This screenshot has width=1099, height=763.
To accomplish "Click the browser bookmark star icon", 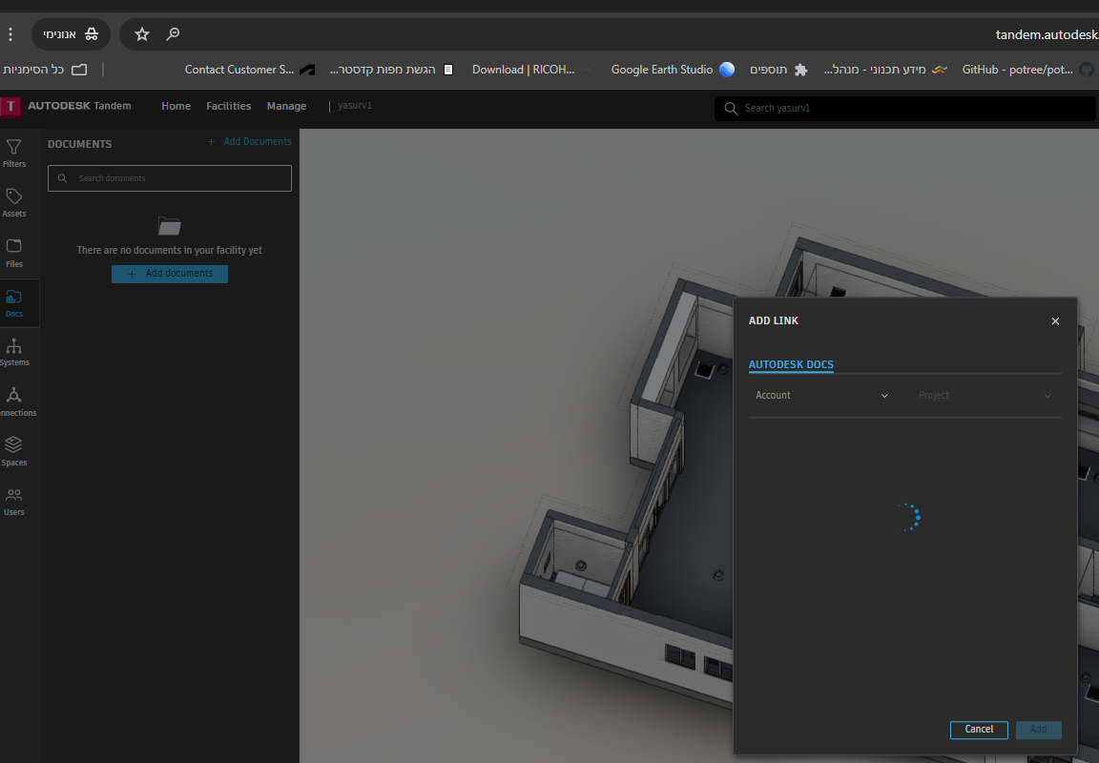I will tap(141, 31).
